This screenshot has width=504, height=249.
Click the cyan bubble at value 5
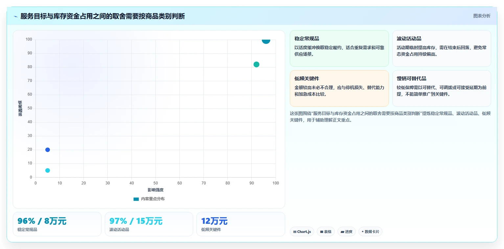48,170
